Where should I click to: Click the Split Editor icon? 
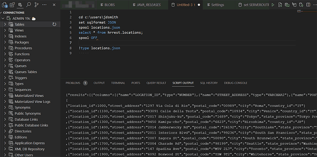click(308, 5)
